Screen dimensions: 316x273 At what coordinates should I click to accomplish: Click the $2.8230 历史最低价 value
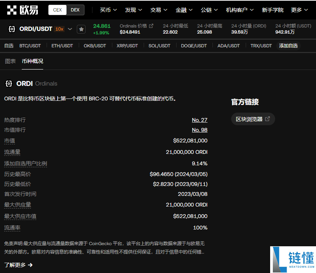point(180,184)
